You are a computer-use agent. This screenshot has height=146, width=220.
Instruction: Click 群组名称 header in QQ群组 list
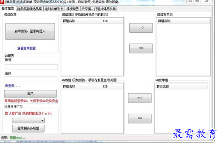click(81, 87)
